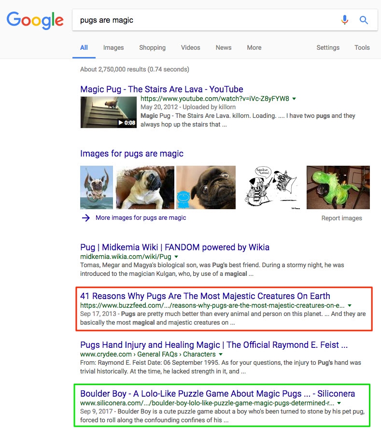Click in the search box text field
Viewport: 381px width, 430px height.
tap(203, 20)
